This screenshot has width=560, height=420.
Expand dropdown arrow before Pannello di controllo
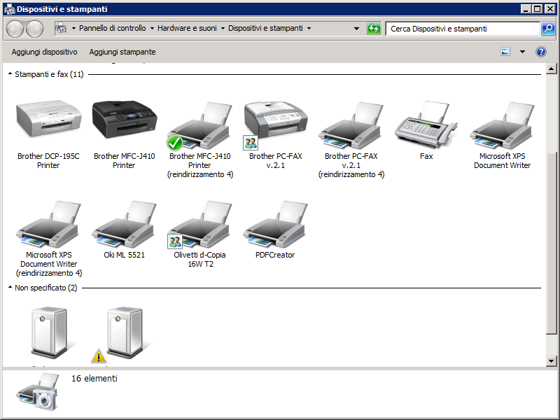click(x=73, y=28)
